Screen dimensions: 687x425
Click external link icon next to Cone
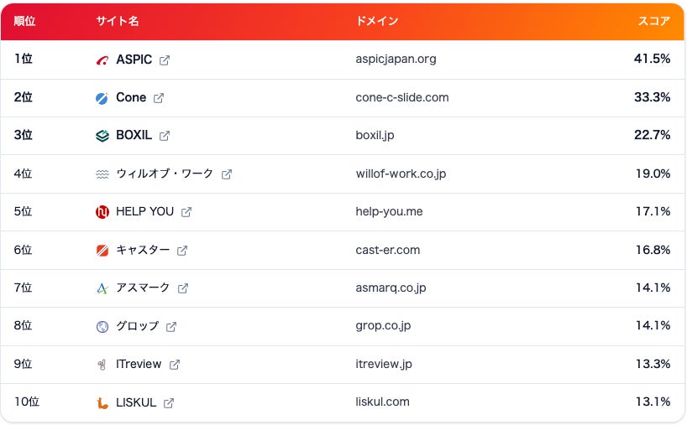pos(159,98)
